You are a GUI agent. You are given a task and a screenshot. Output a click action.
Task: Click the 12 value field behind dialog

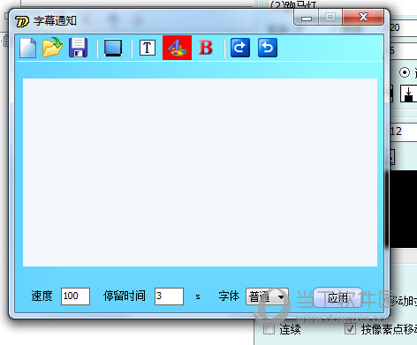pyautogui.click(x=404, y=131)
